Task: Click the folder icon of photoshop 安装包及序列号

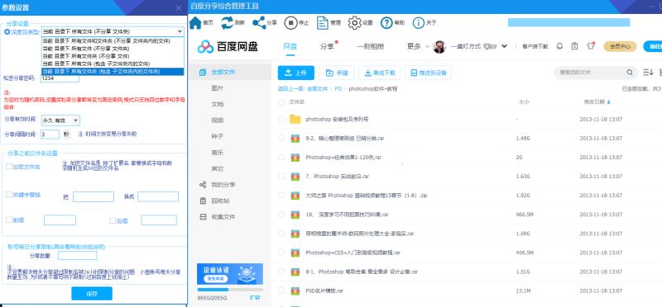Action: [x=295, y=119]
